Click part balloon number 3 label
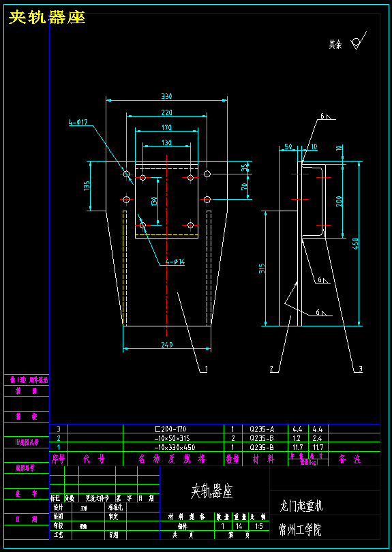Viewport: 392px width, 552px height. tap(361, 369)
